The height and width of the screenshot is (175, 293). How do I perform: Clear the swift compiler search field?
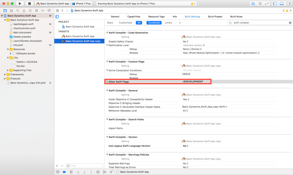click(x=290, y=23)
